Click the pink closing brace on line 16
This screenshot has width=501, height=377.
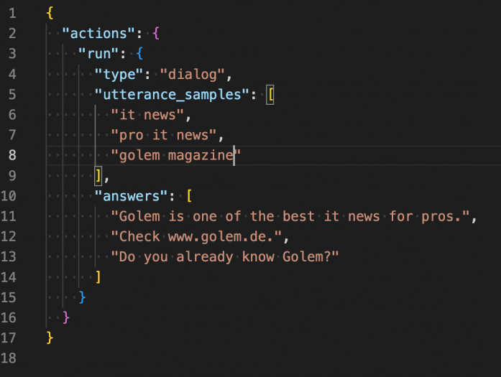[x=66, y=317]
